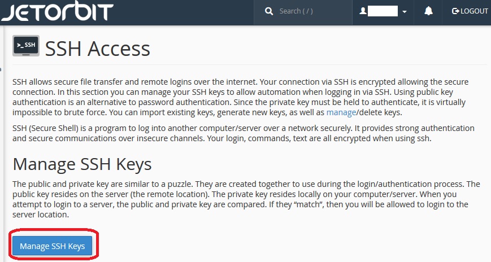Click the user account silhouette icon

363,11
